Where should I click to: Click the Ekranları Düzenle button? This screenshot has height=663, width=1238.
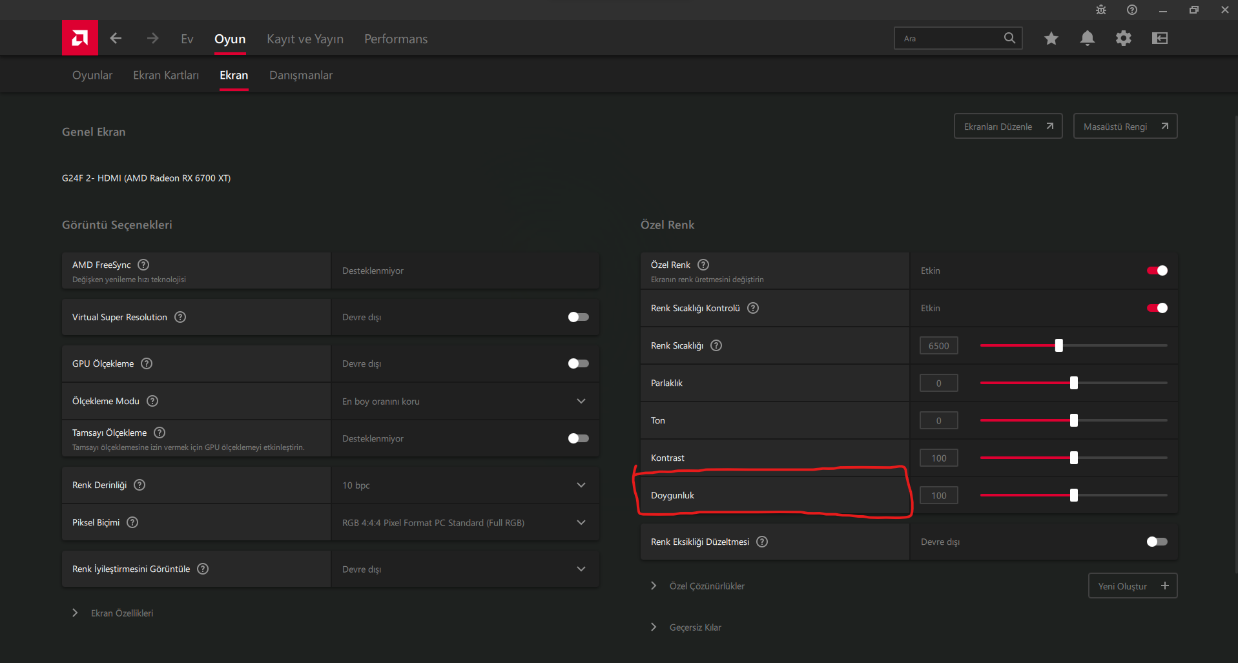point(1007,127)
